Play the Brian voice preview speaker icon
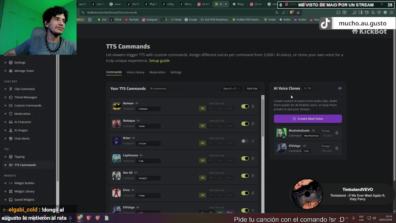This screenshot has height=223, width=396. click(134, 138)
